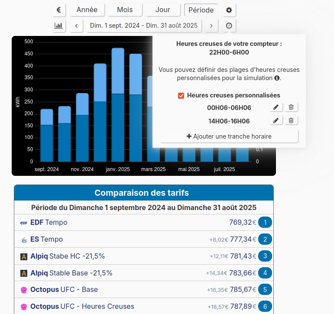This screenshot has width=334, height=314.
Task: Edit the 00H06-06H06 time slot
Action: point(276,107)
